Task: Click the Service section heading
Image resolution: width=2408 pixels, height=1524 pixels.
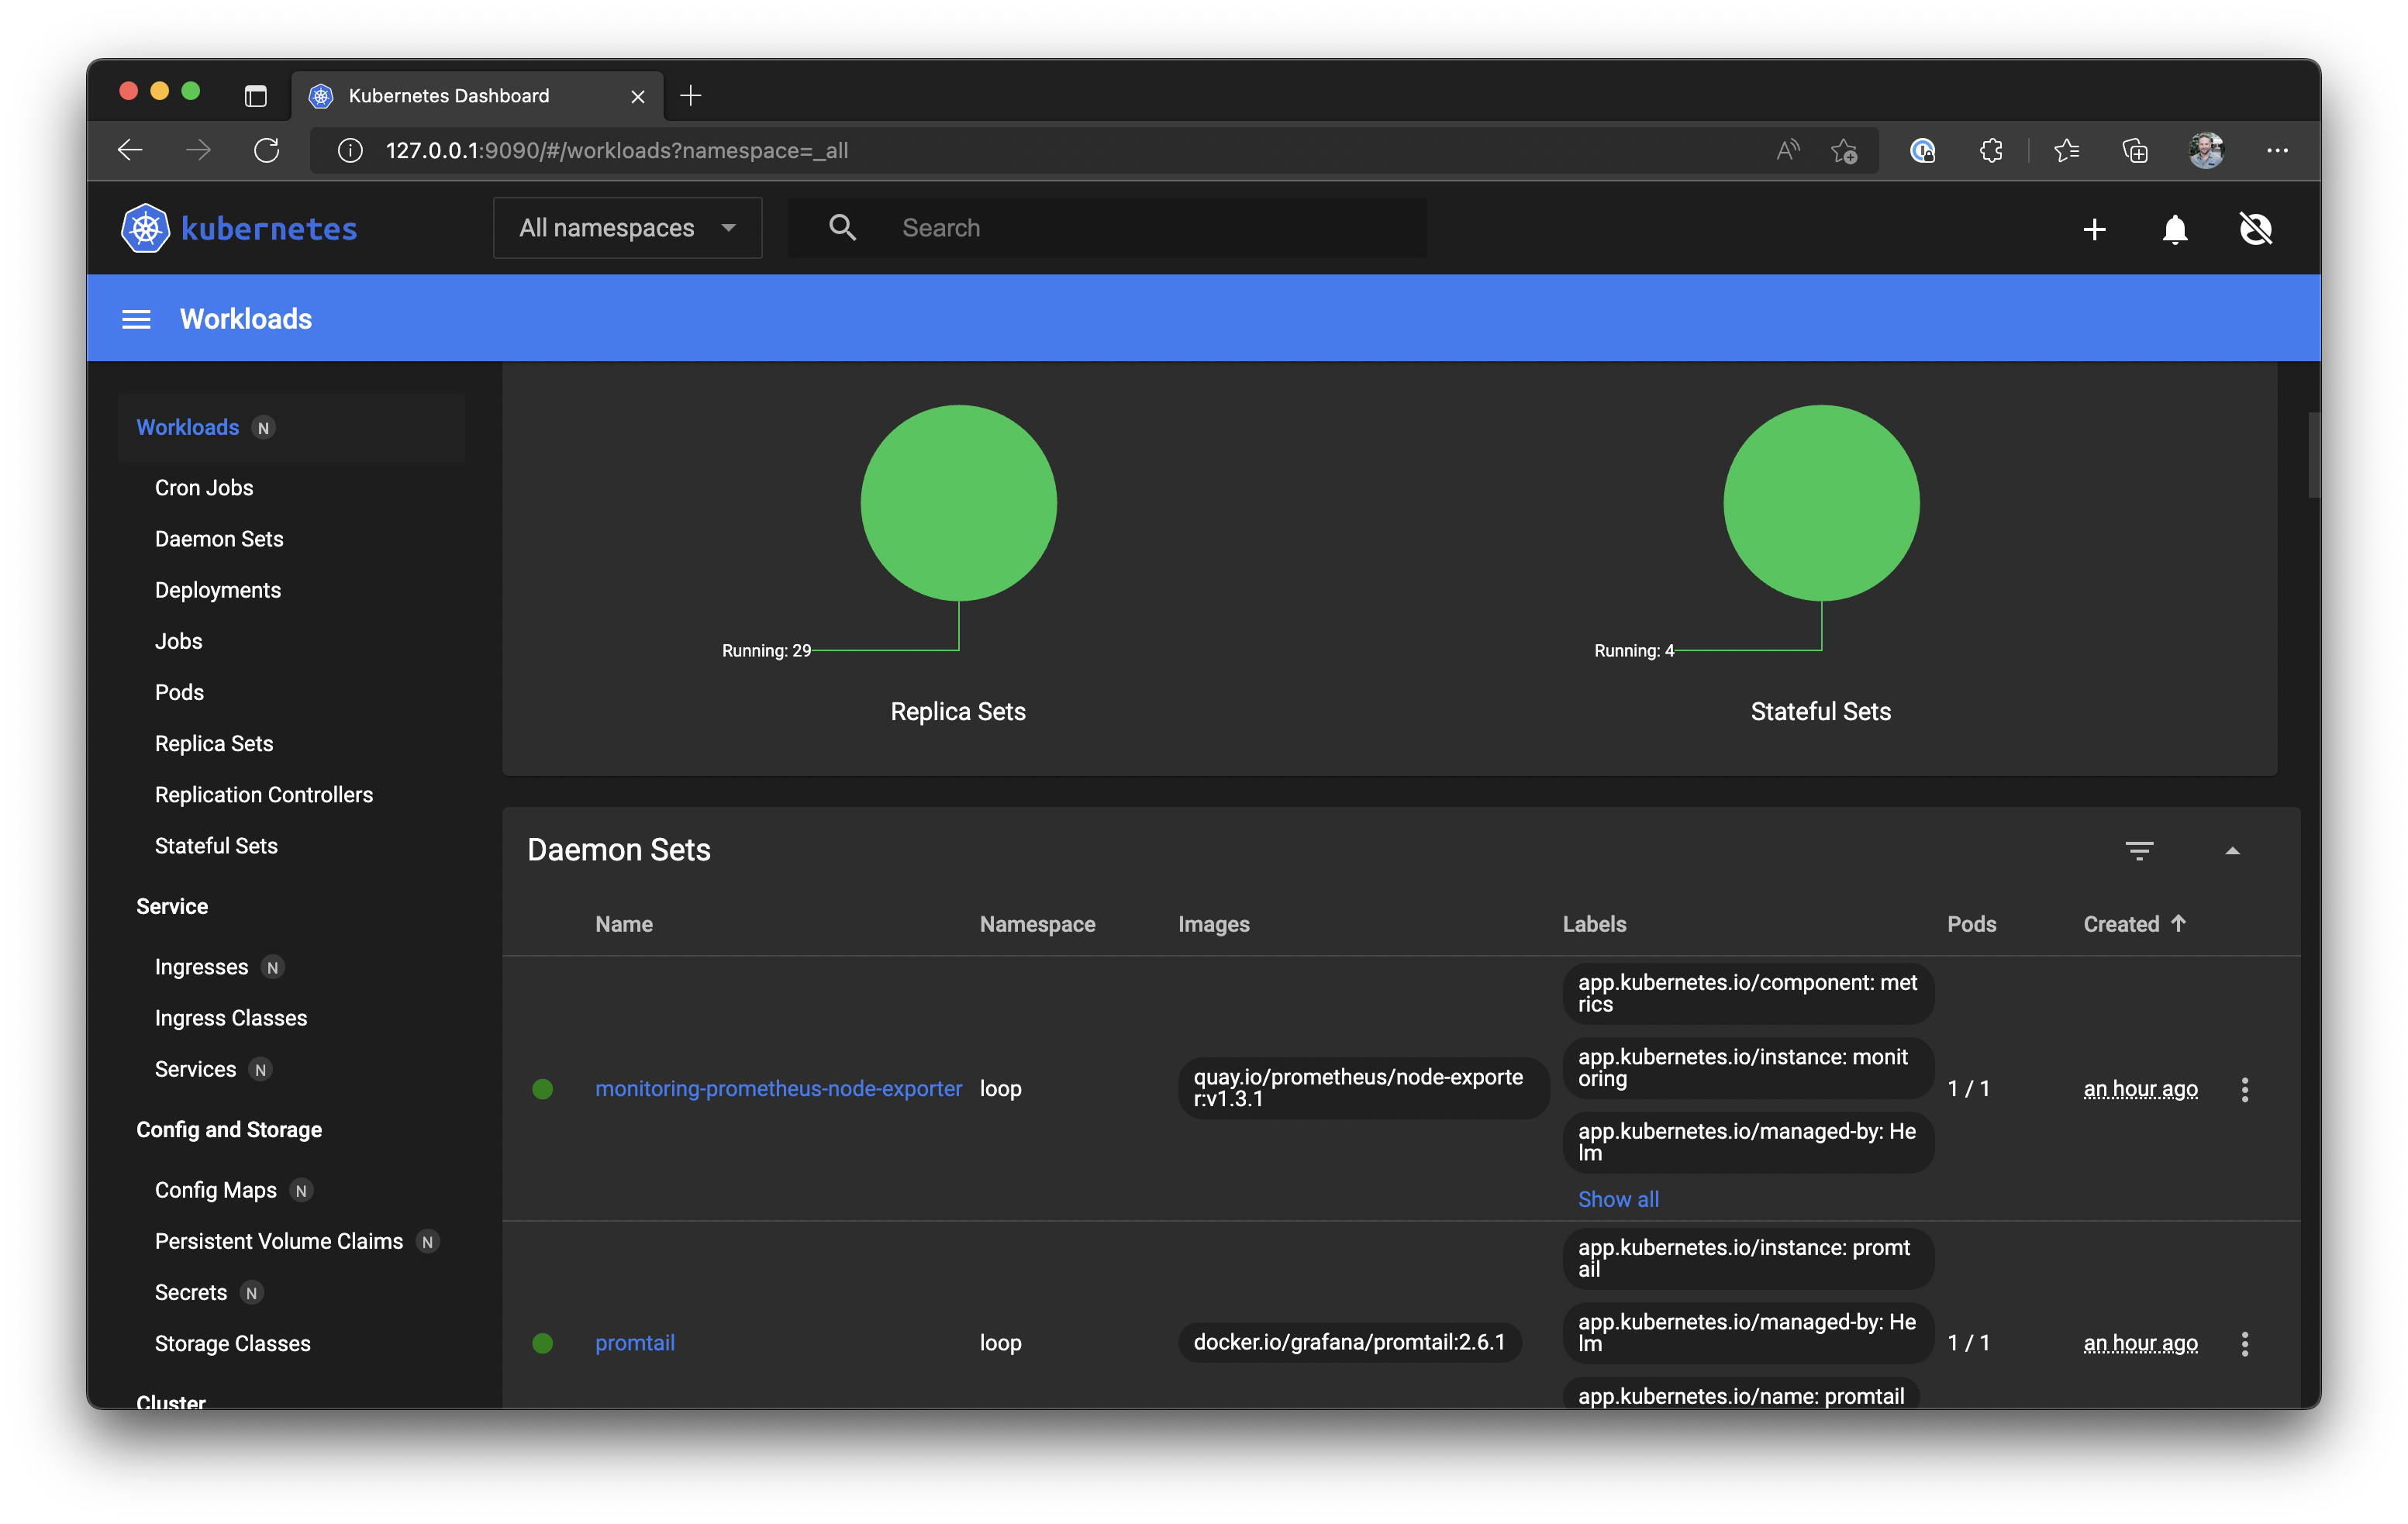Action: pyautogui.click(x=172, y=906)
